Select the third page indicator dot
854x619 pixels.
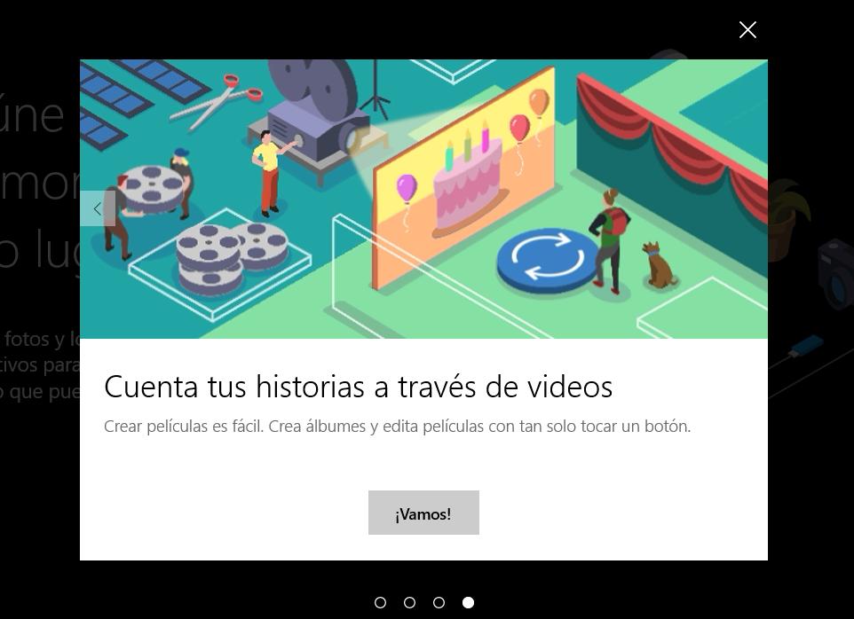439,603
